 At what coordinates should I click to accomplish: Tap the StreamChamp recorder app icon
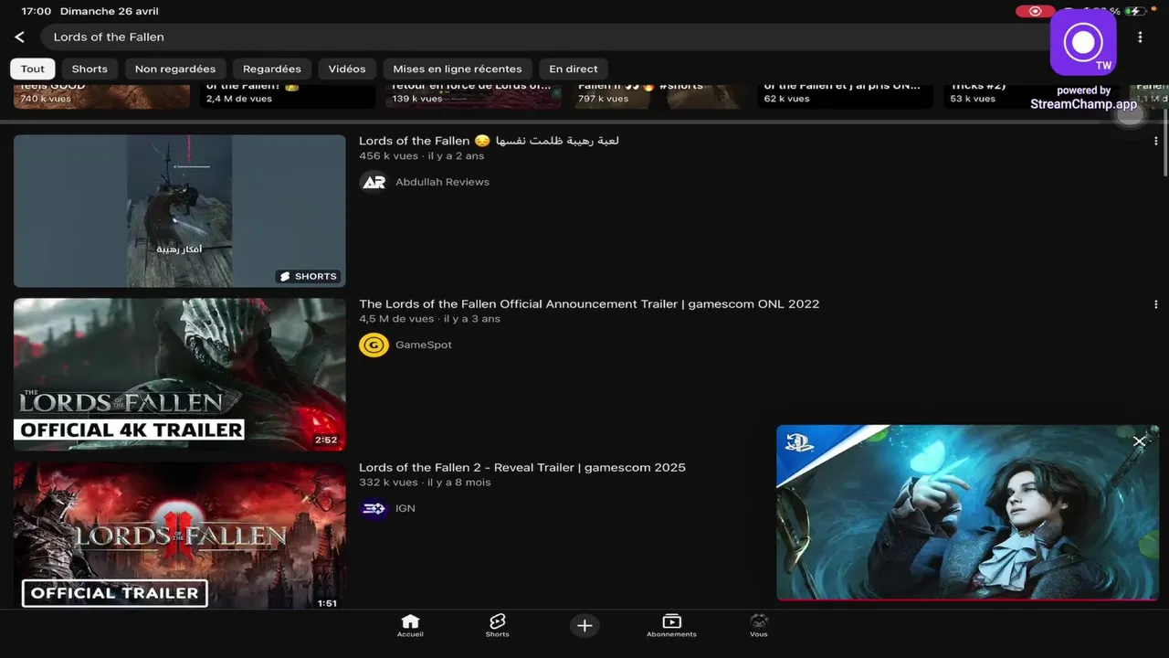(x=1083, y=43)
